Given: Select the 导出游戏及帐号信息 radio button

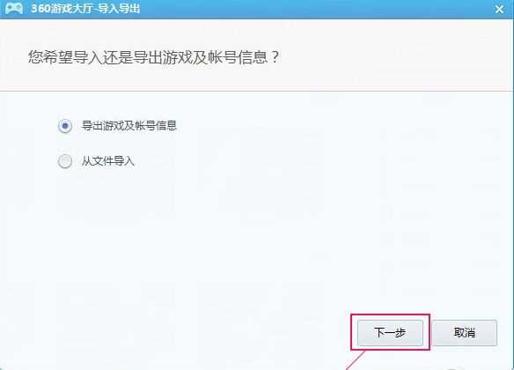Looking at the screenshot, I should click(65, 126).
